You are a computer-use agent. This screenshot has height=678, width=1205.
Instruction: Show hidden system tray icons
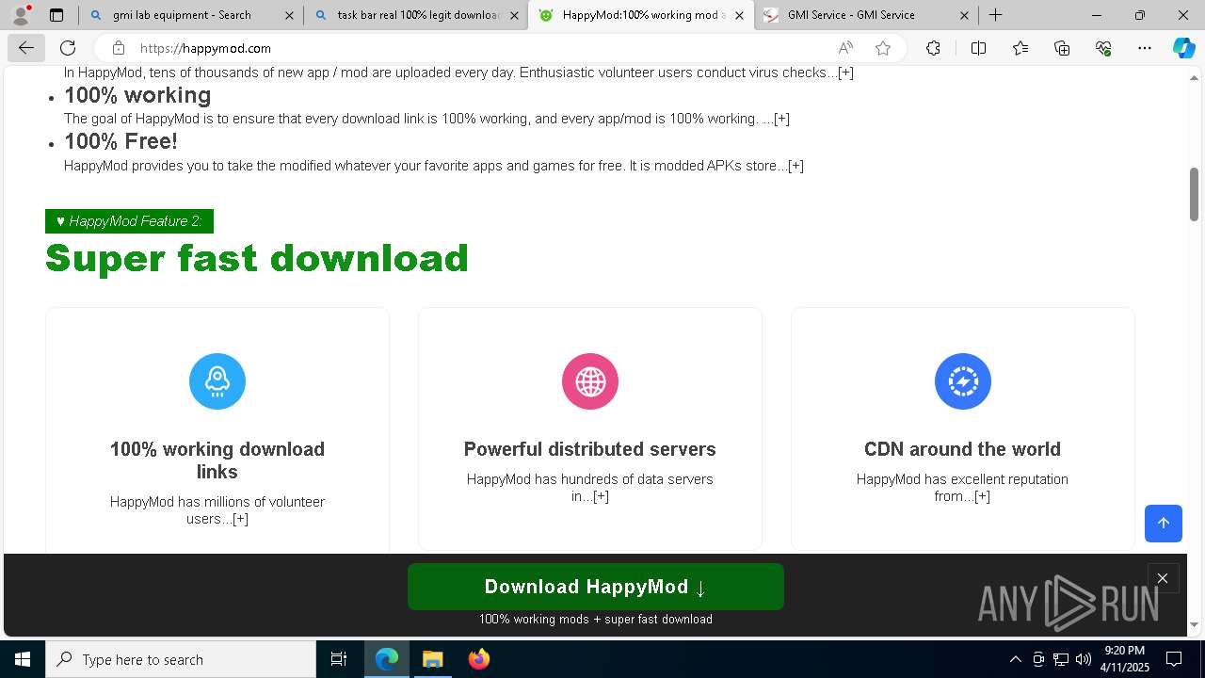[1015, 659]
